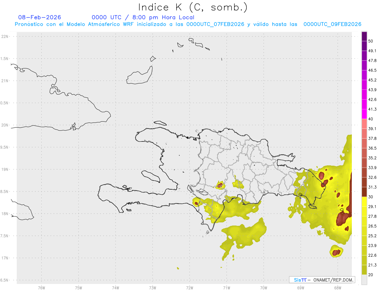Click the colorbar value "29.1"

coord(372,207)
